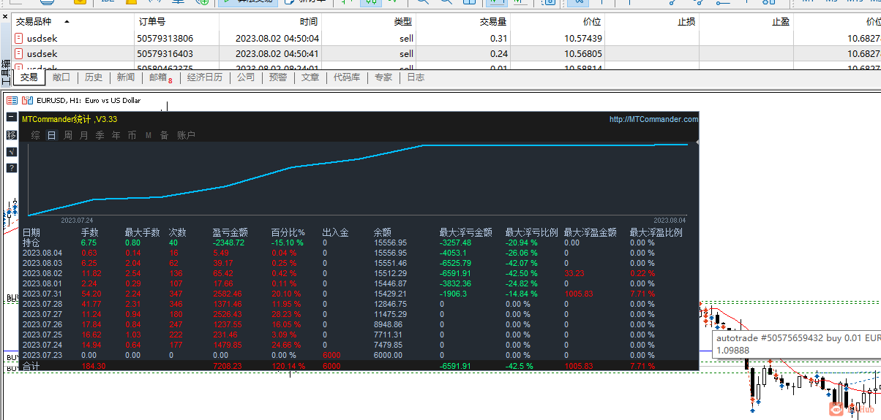The image size is (881, 420).
Task: Switch to the 历史 history tab
Action: pos(94,77)
